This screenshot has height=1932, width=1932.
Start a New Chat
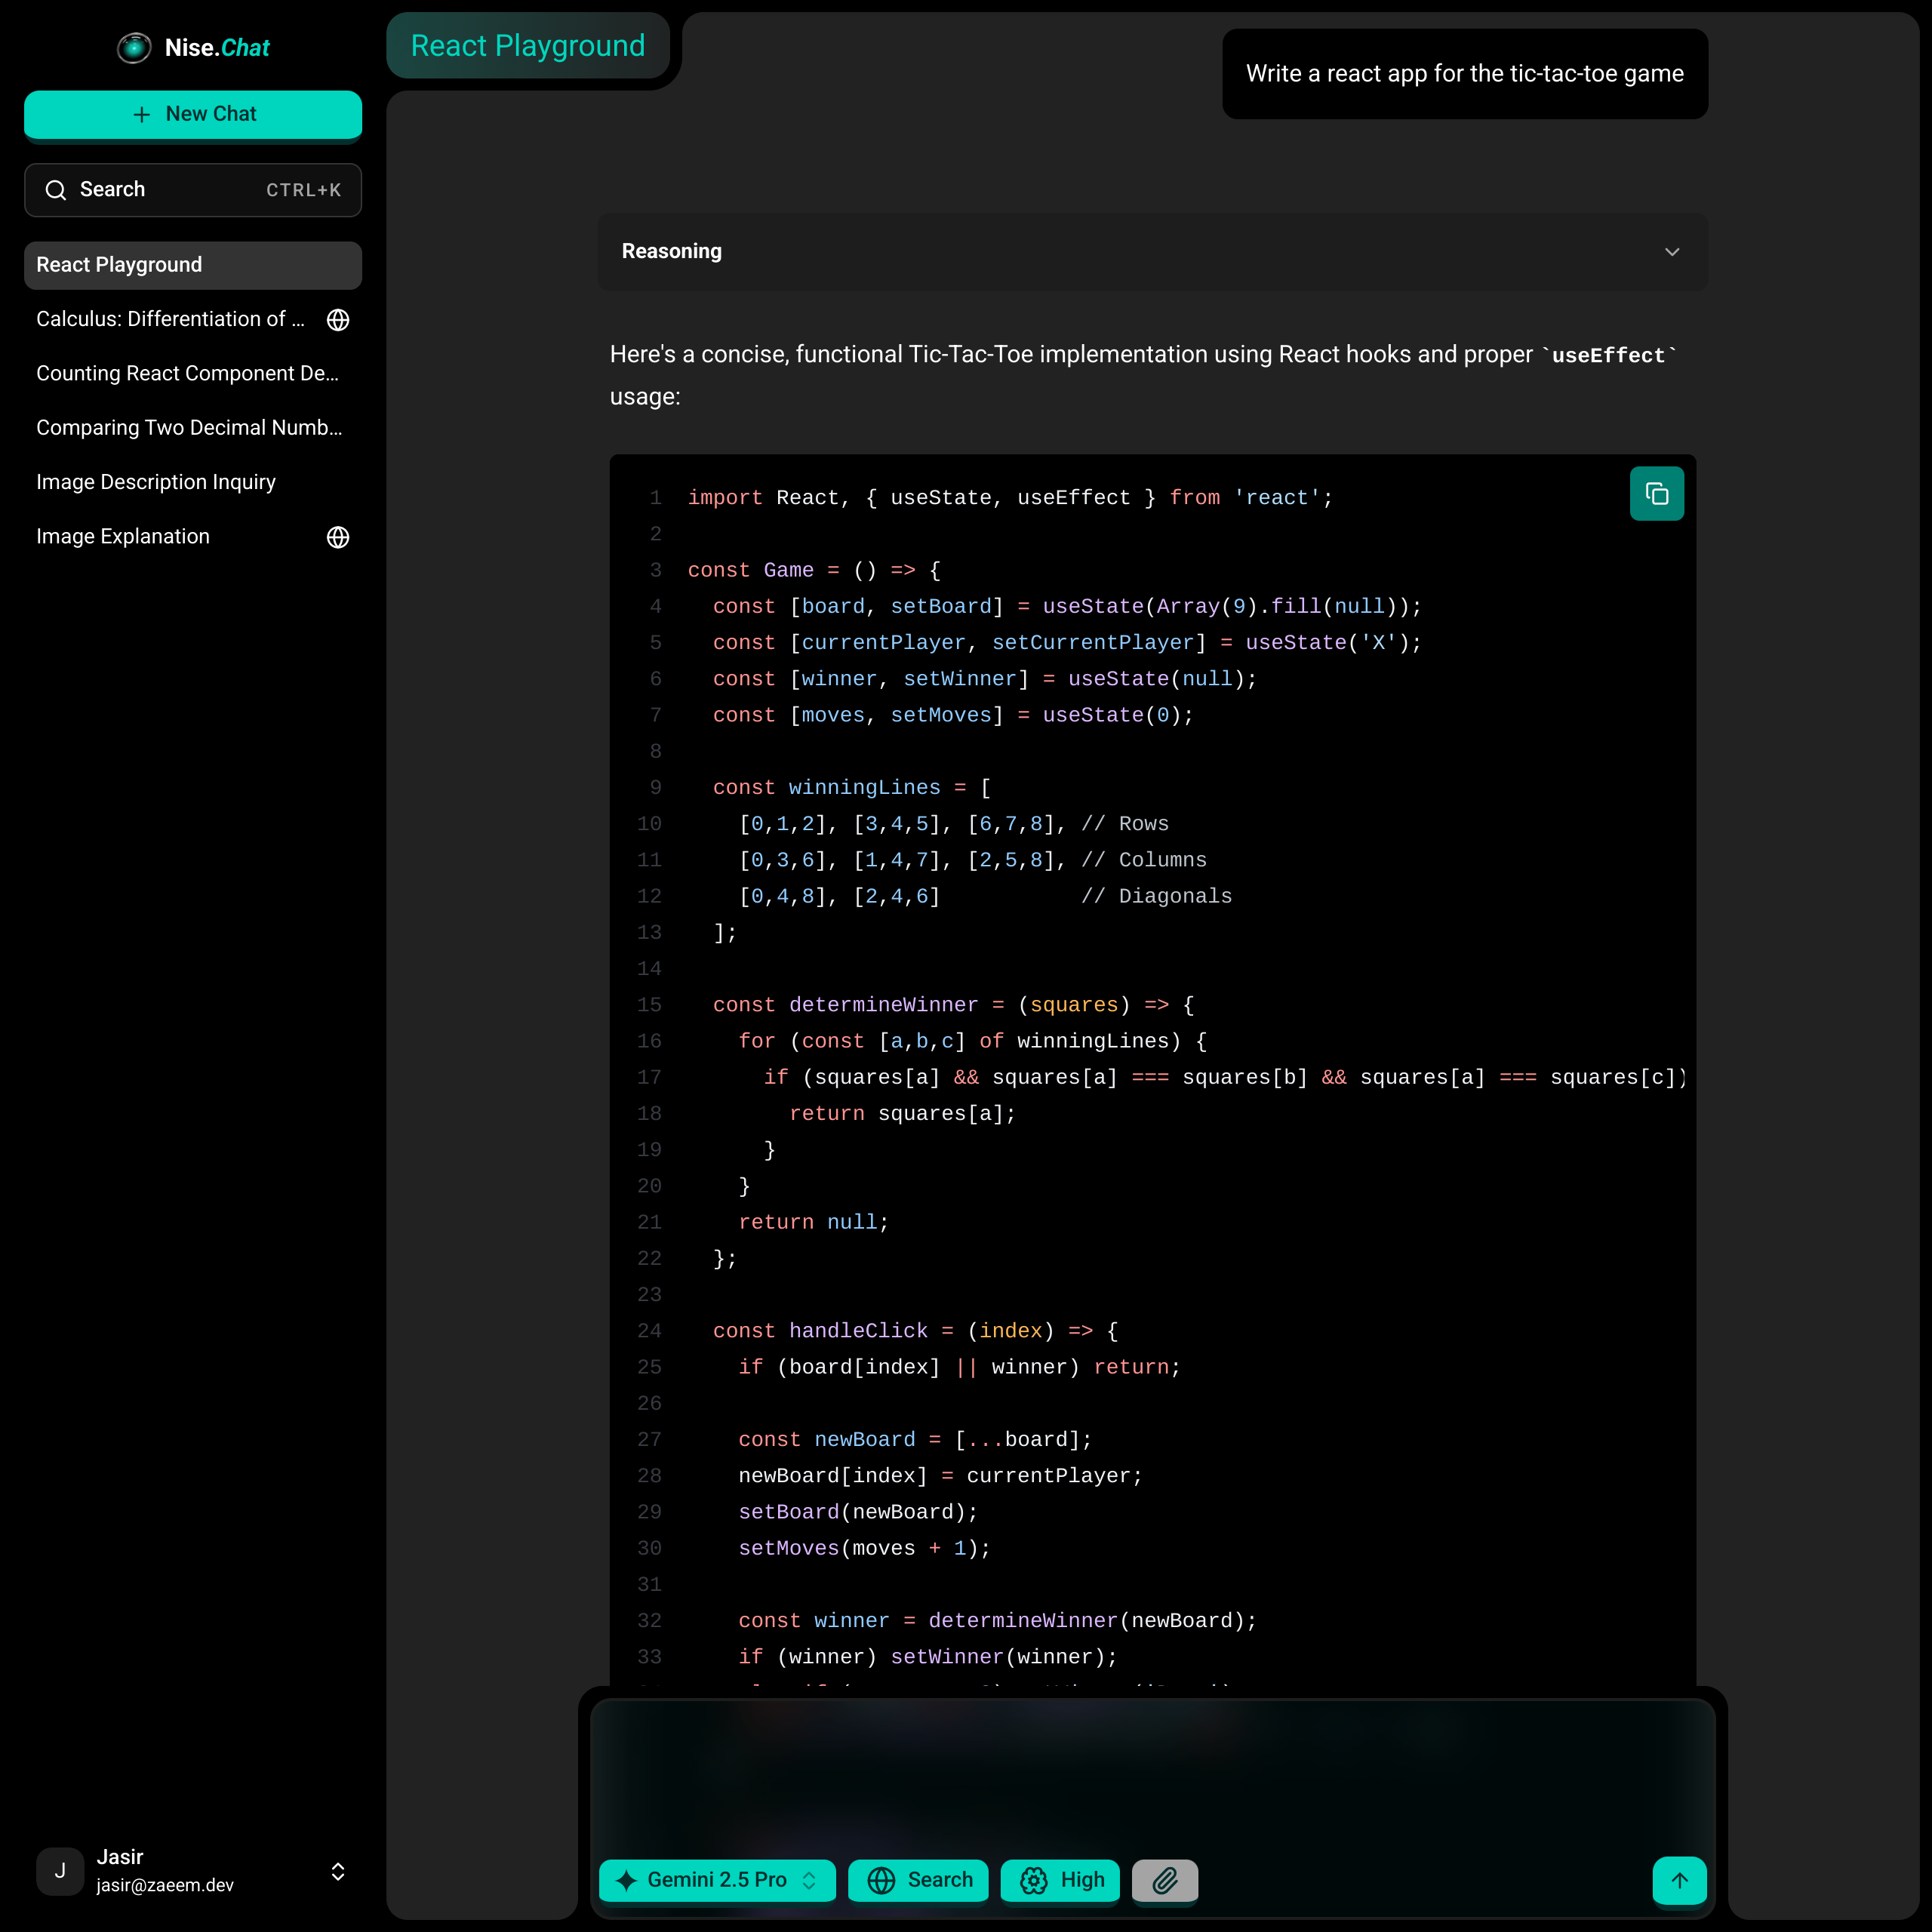click(x=193, y=114)
